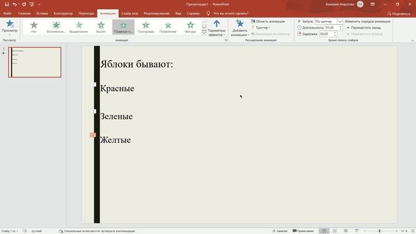
Task: Open the Запуск dropdown arrow
Action: [340, 21]
